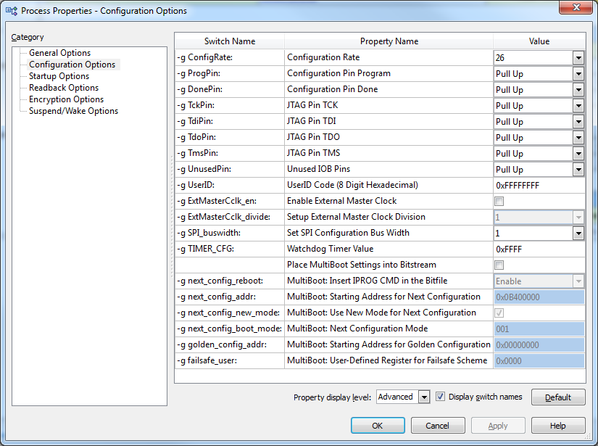
Task: Select the '-g ExtMasterCclk_en:' switch cell
Action: click(x=230, y=201)
